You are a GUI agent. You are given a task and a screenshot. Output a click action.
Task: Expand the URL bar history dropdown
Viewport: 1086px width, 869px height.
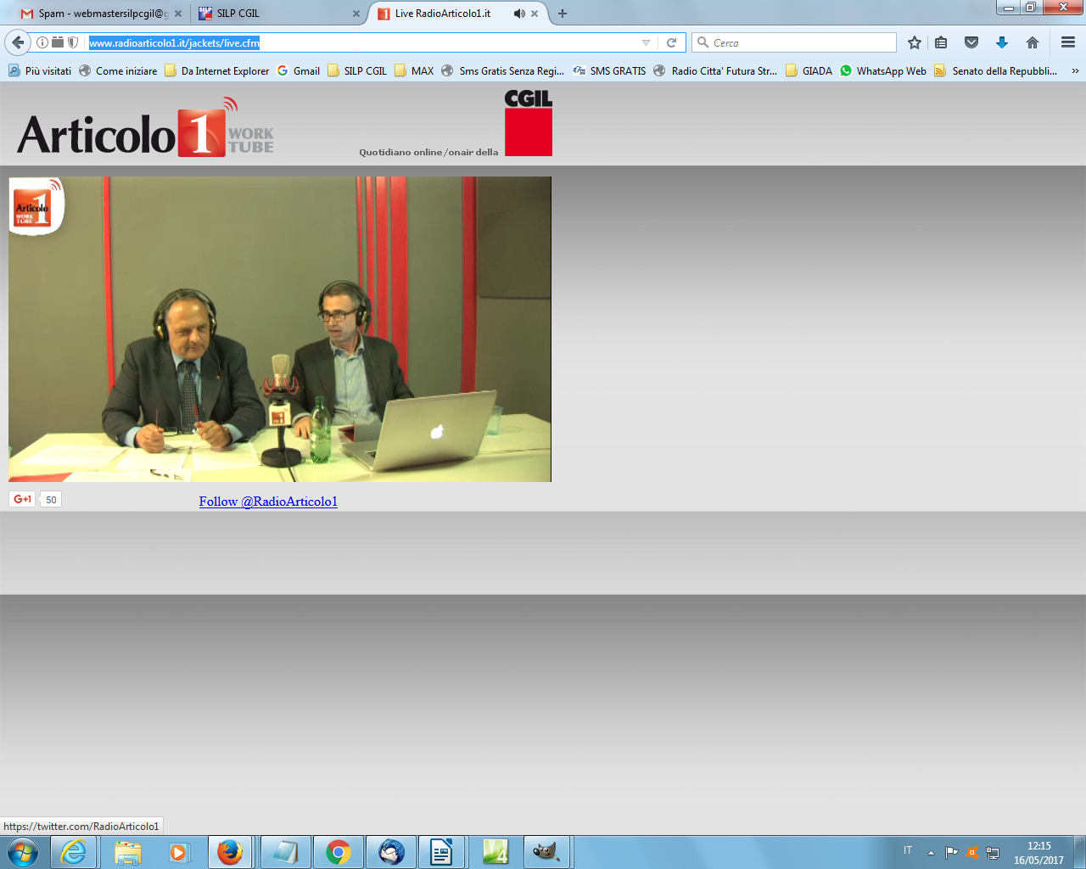(x=646, y=42)
